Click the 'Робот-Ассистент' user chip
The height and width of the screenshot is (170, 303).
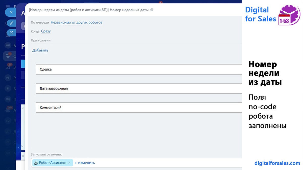click(53, 163)
